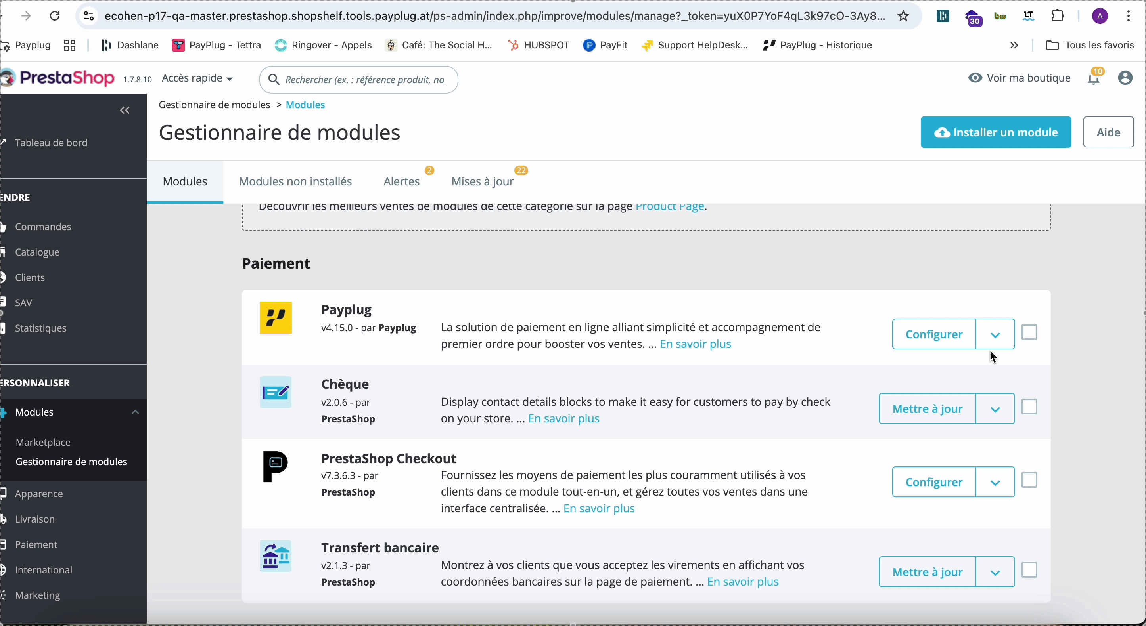Click the Payplug payment module icon

(276, 318)
